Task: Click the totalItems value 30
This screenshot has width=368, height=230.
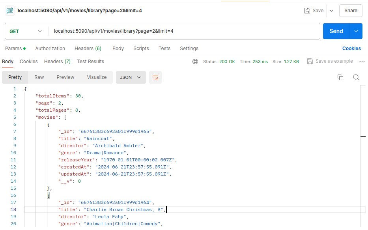Action: pyautogui.click(x=78, y=96)
